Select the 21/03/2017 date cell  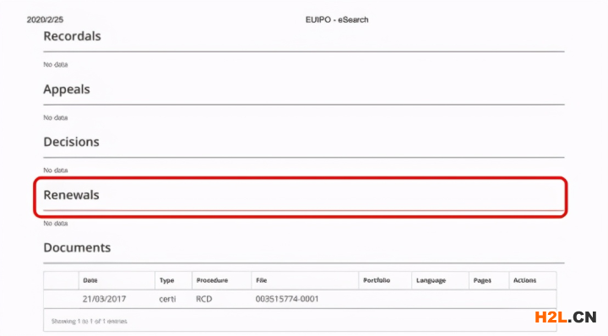(x=105, y=299)
